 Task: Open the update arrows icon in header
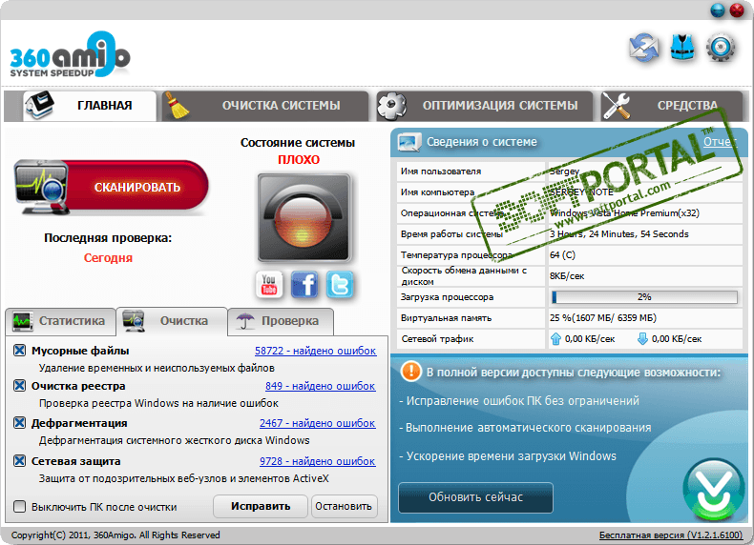643,48
